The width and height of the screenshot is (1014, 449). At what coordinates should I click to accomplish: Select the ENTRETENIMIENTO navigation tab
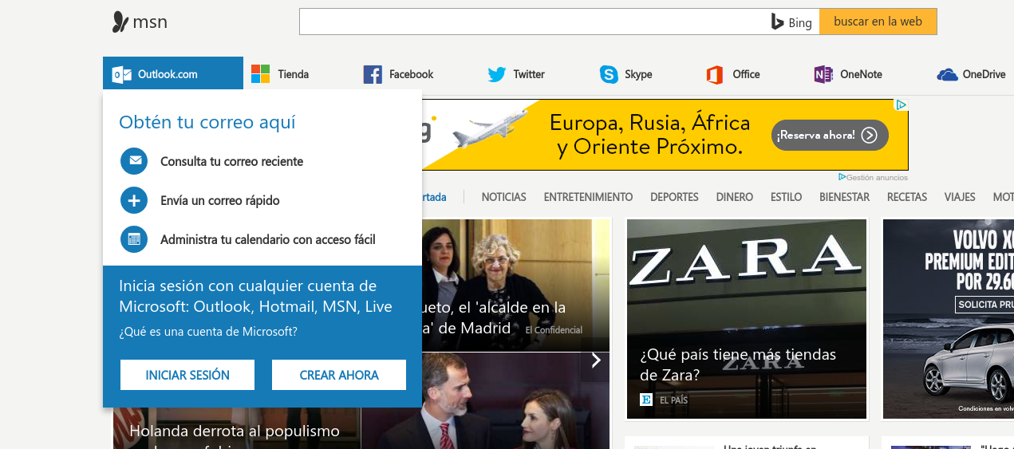[589, 197]
